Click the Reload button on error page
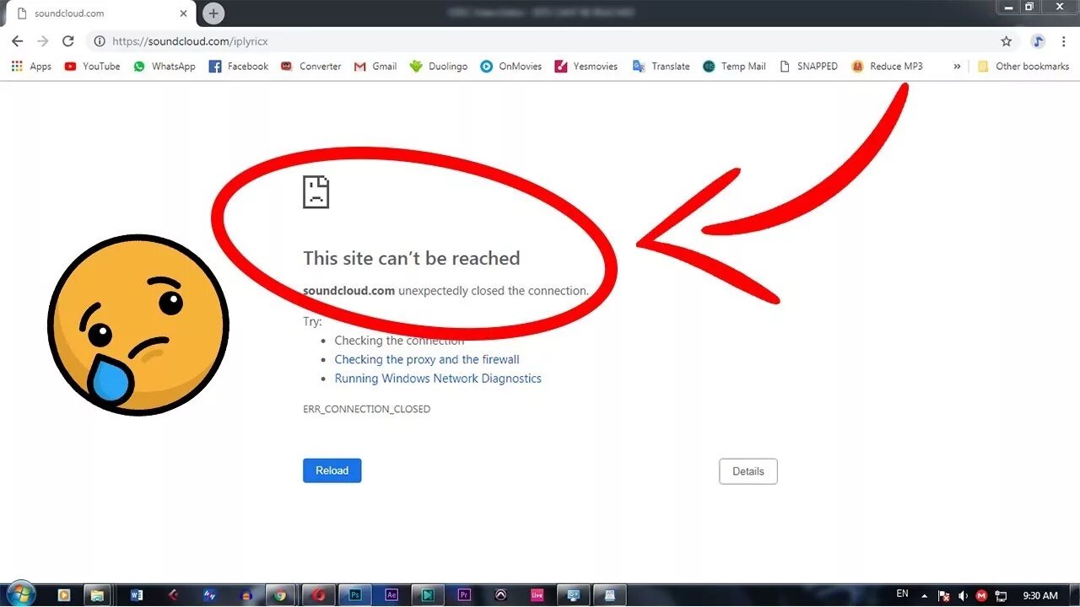 [x=332, y=470]
